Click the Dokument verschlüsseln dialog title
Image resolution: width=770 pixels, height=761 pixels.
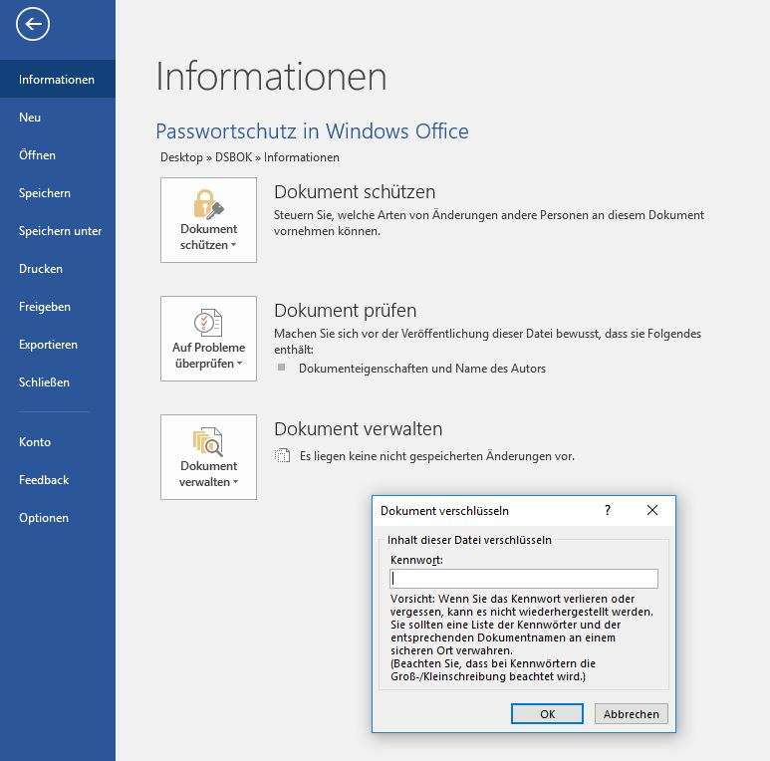point(444,511)
